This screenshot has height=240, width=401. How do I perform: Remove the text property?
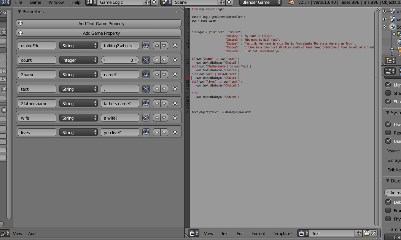pyautogui.click(x=175, y=89)
